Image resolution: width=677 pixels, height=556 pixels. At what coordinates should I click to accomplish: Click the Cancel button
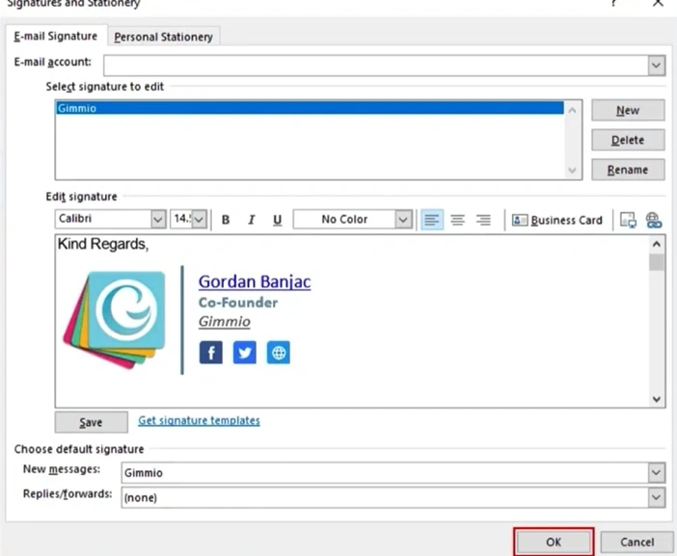tap(636, 542)
